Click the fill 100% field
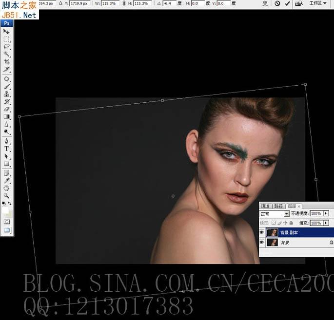Image resolution: width=334 pixels, height=320 pixels. tap(316, 223)
